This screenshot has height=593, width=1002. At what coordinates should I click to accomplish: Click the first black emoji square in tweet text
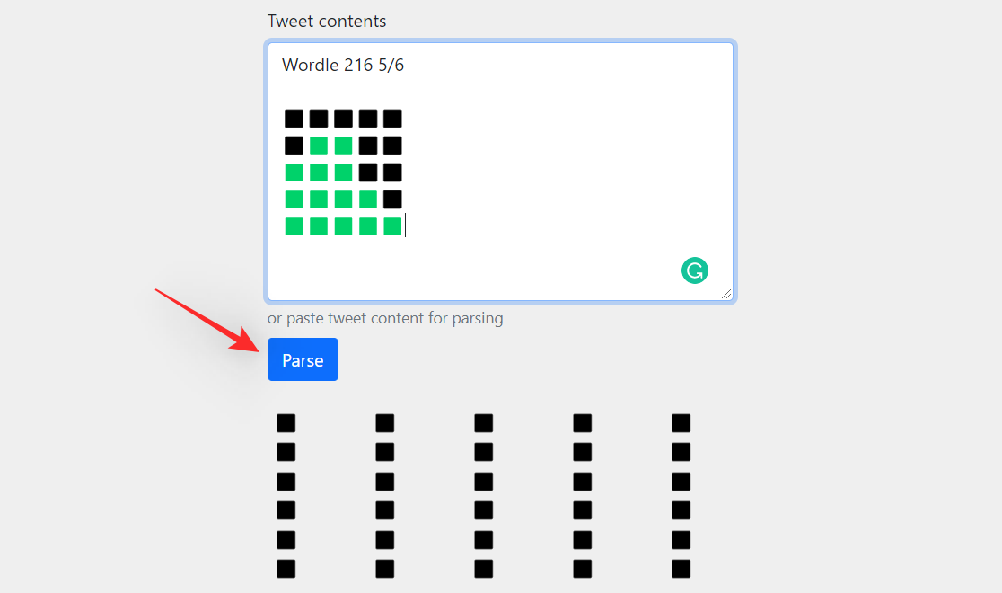point(294,119)
